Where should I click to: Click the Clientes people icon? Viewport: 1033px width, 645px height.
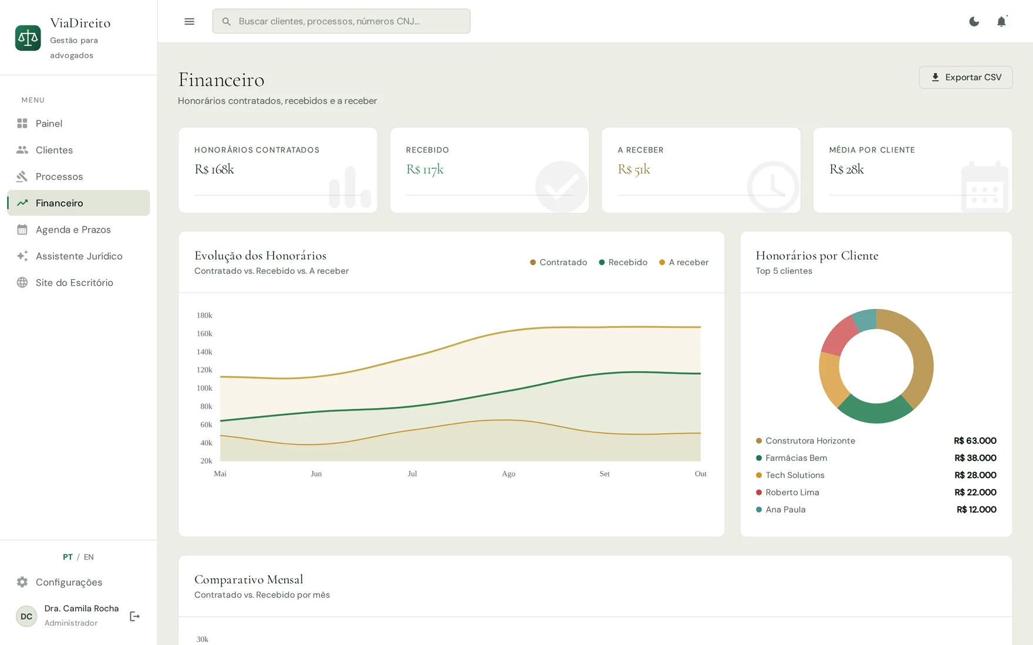coord(22,150)
